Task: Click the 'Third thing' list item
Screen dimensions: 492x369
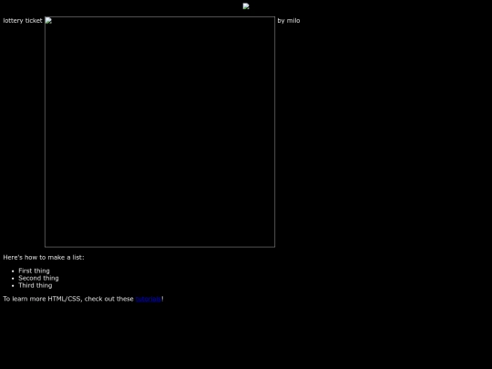Action: tap(36, 285)
